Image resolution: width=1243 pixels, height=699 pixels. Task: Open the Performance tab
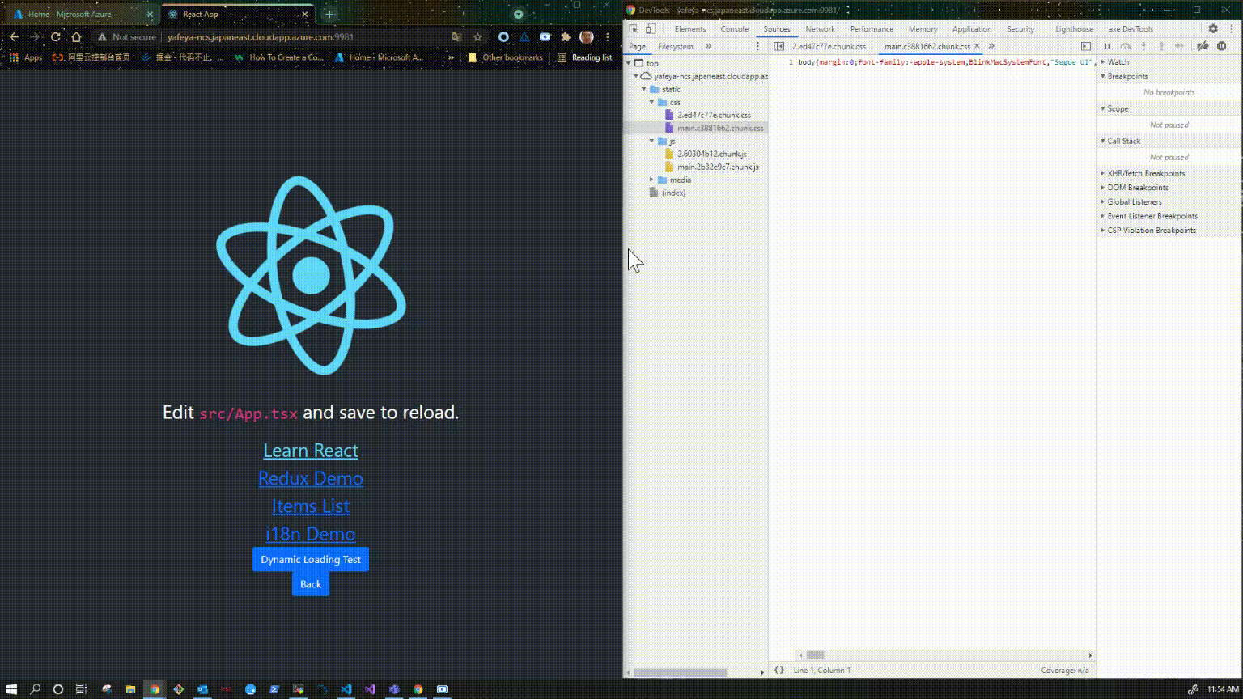872,29
